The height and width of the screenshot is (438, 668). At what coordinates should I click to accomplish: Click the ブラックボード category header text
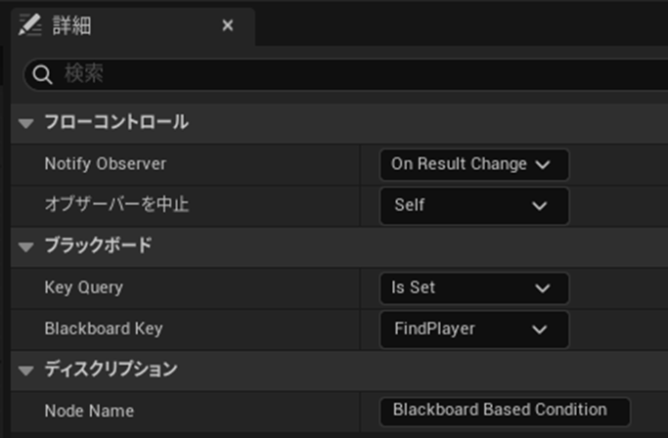click(98, 246)
